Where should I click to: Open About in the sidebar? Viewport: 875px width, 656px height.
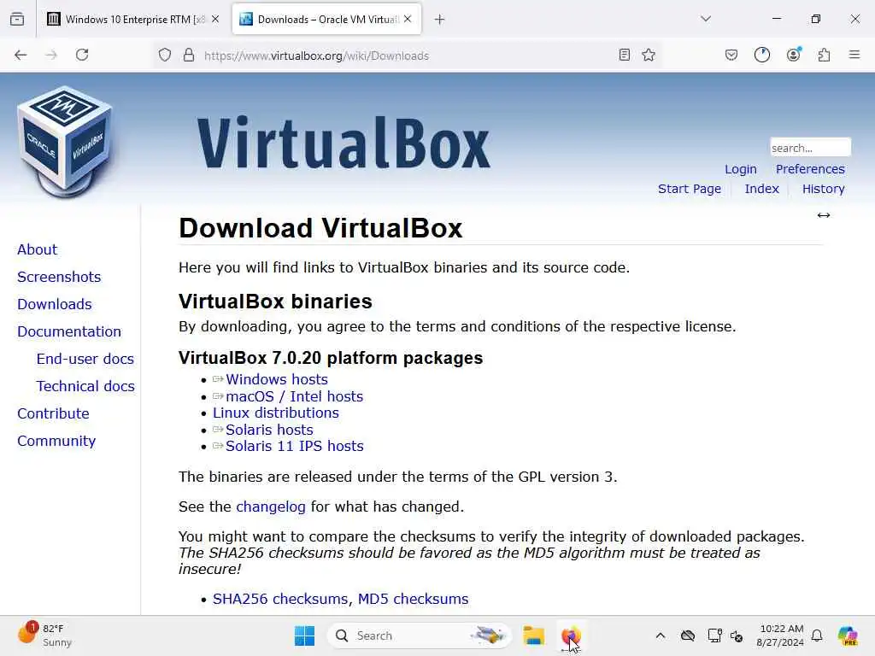point(37,249)
